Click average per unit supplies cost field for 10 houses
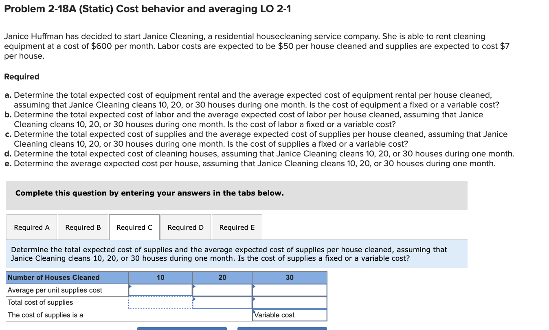Screen dimensions: 549x330 click(160, 290)
